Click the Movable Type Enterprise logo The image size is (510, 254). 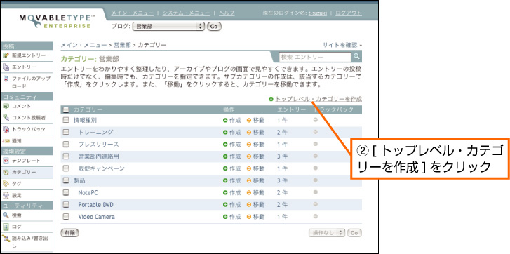coord(58,21)
